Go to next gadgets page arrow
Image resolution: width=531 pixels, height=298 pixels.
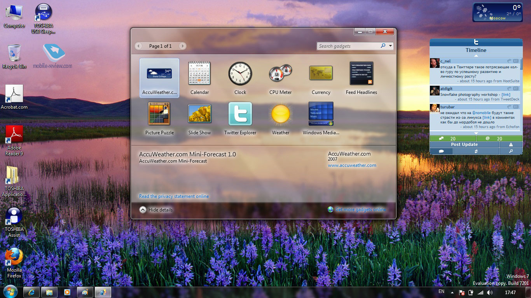(182, 46)
